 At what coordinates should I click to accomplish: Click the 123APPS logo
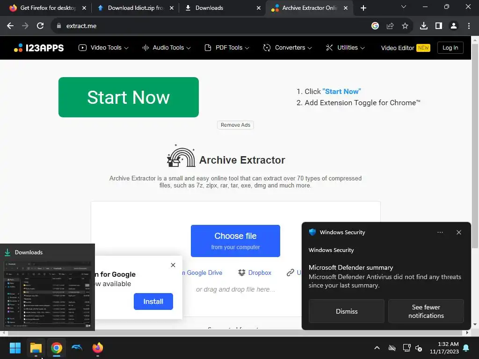[39, 48]
